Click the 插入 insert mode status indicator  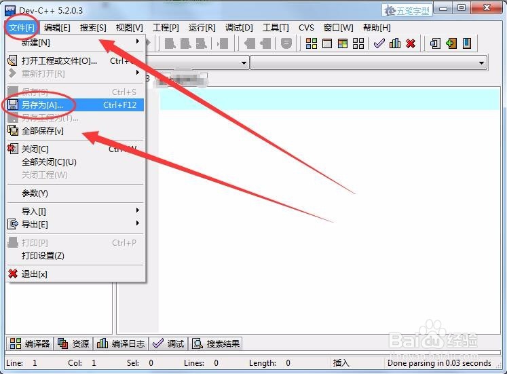point(341,363)
